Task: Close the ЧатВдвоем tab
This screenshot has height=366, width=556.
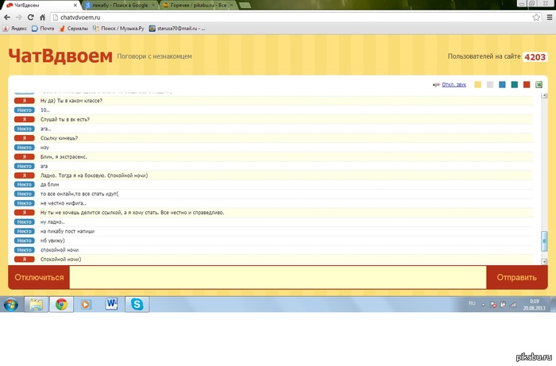Action: coord(75,6)
